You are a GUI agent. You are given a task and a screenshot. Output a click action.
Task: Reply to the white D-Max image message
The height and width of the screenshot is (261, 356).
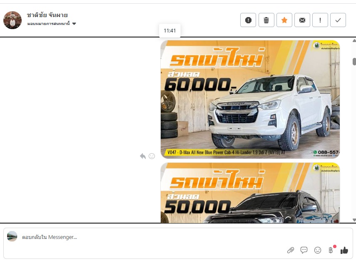coord(143,156)
